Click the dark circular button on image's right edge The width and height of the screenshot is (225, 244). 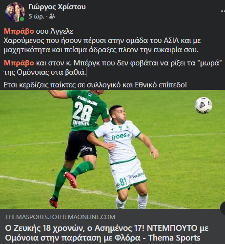coord(223,209)
